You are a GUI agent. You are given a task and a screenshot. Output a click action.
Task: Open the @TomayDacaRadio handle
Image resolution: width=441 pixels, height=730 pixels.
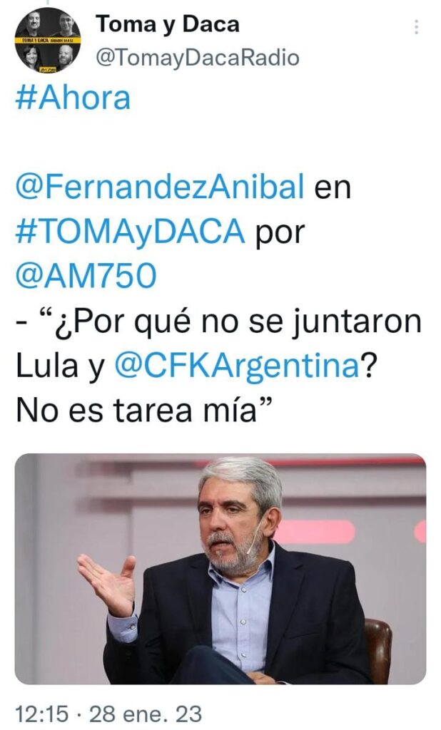pyautogui.click(x=198, y=58)
